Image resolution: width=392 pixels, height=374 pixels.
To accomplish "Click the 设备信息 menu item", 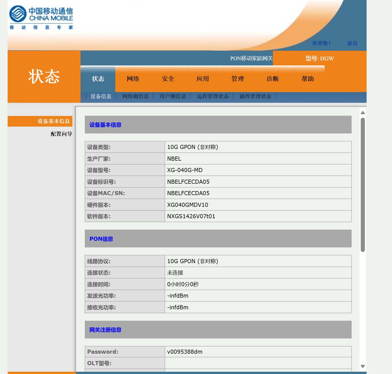I will click(x=101, y=96).
